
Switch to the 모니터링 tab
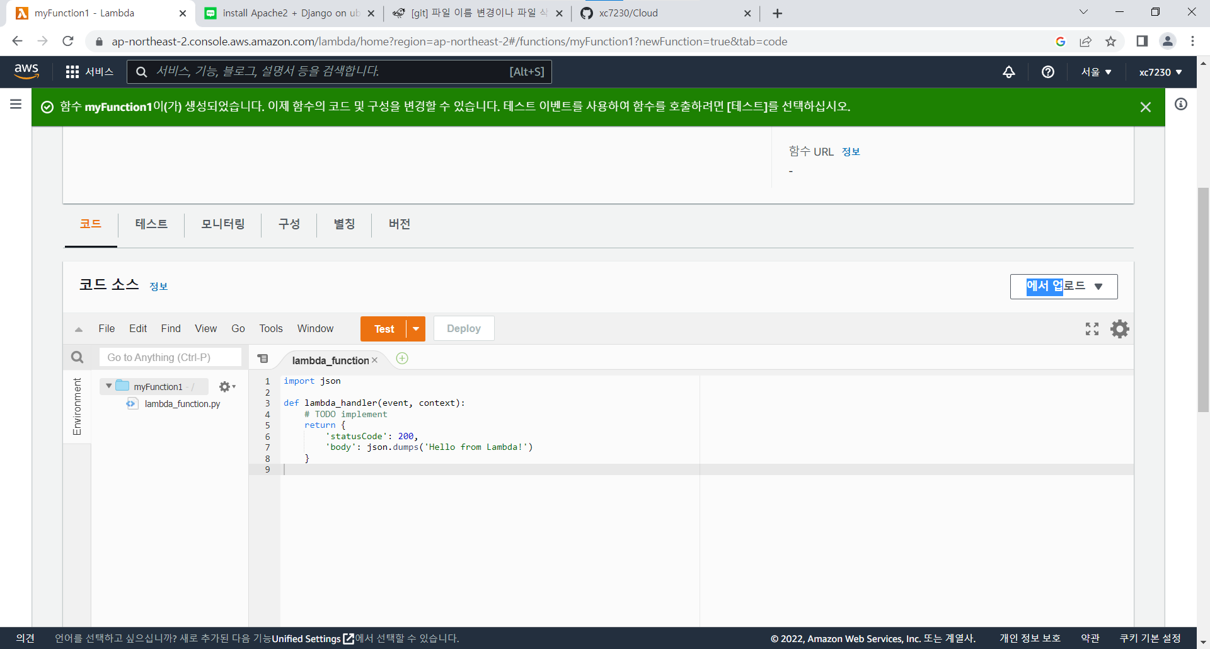pyautogui.click(x=223, y=224)
